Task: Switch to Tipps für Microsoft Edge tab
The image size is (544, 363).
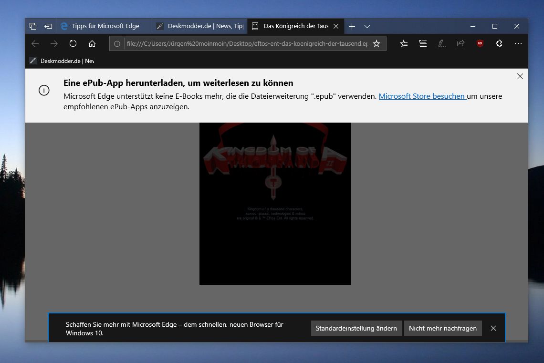Action: [x=104, y=26]
